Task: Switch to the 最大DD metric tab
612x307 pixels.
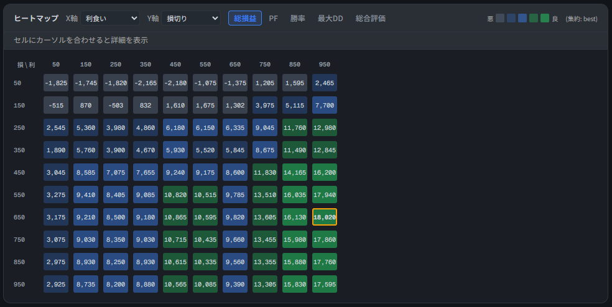Action: pyautogui.click(x=330, y=19)
